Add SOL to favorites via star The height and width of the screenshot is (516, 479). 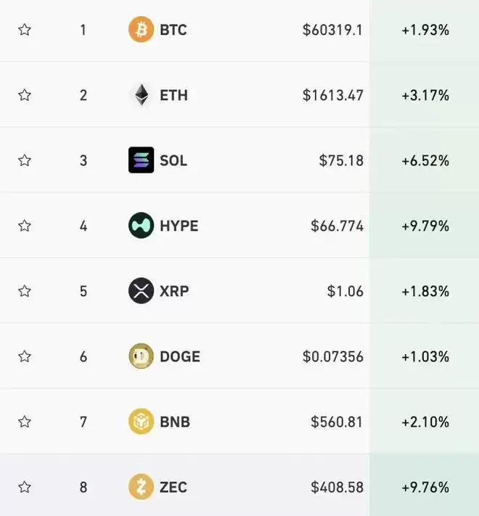pos(25,160)
